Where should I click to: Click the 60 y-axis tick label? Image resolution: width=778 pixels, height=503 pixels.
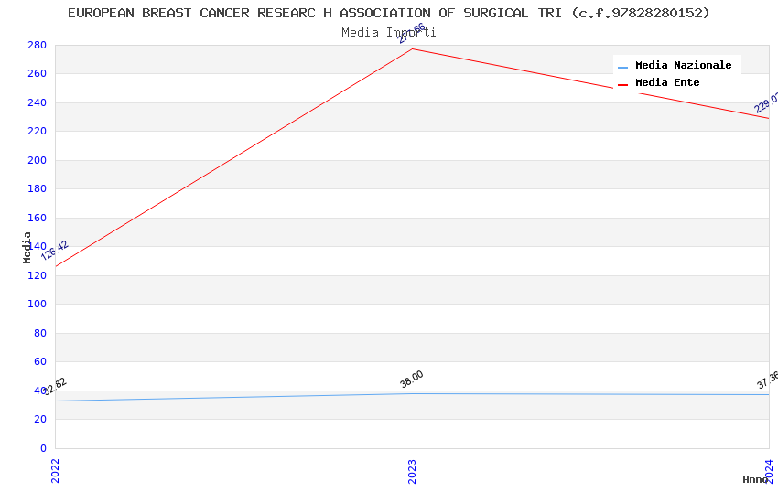40,362
